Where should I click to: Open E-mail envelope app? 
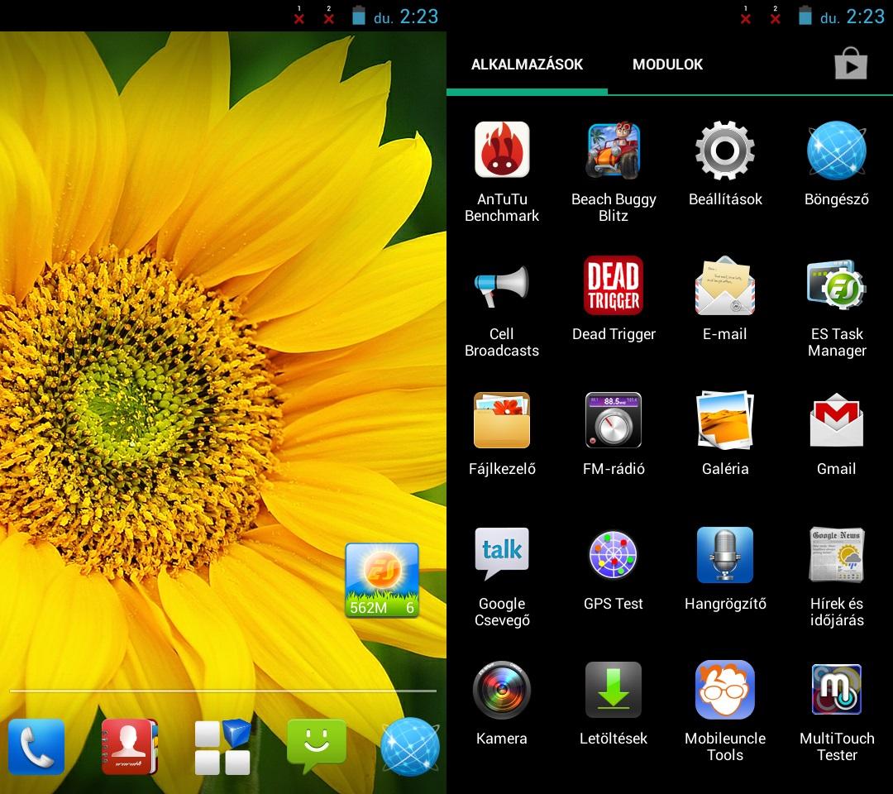tap(725, 285)
